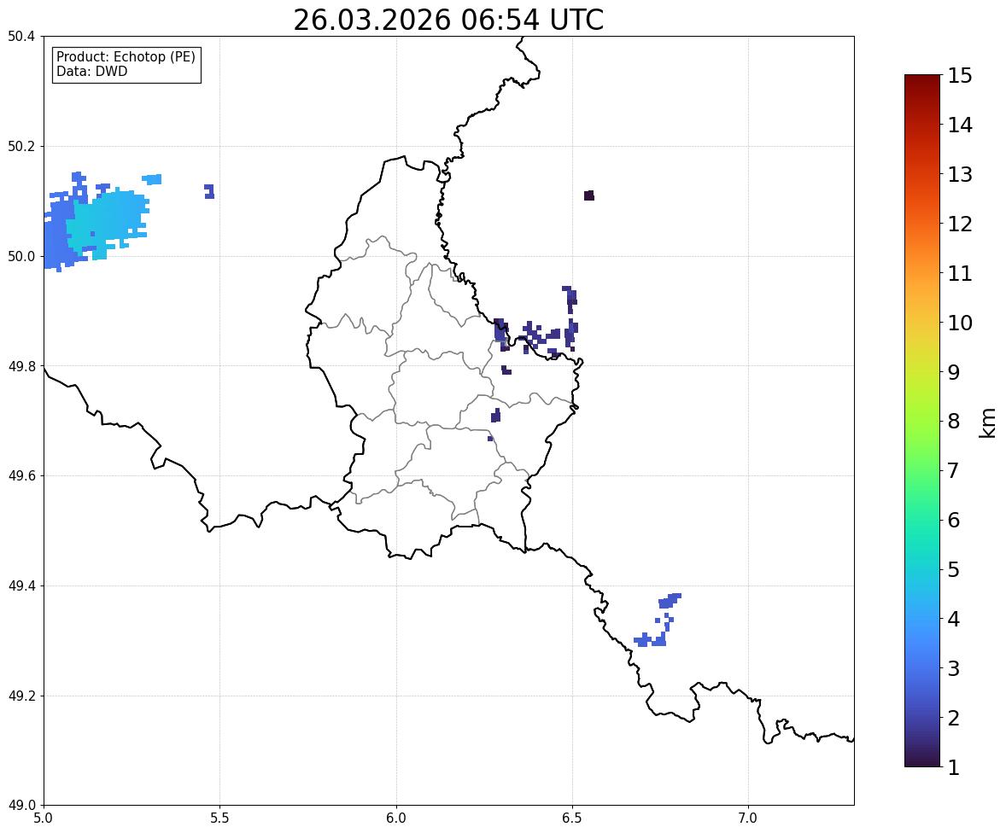Click colorbar tick label 2
The image size is (1006, 833).
coord(954,718)
